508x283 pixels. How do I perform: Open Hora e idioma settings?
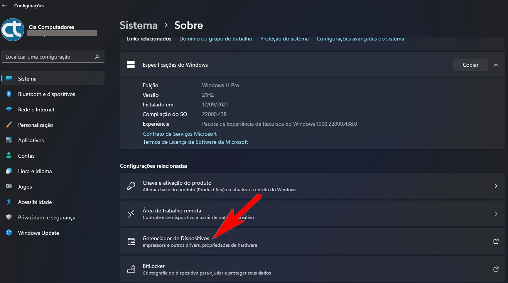(x=53, y=171)
